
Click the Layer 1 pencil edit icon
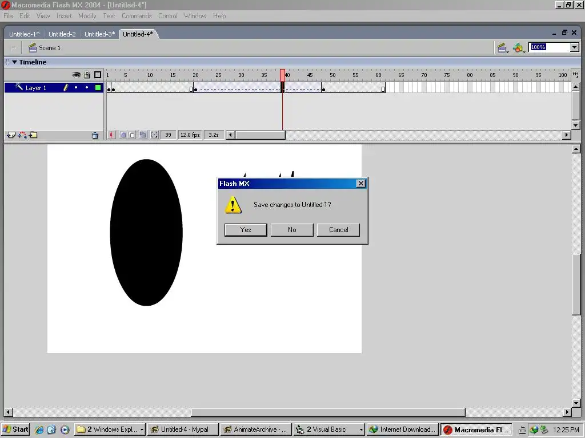66,87
